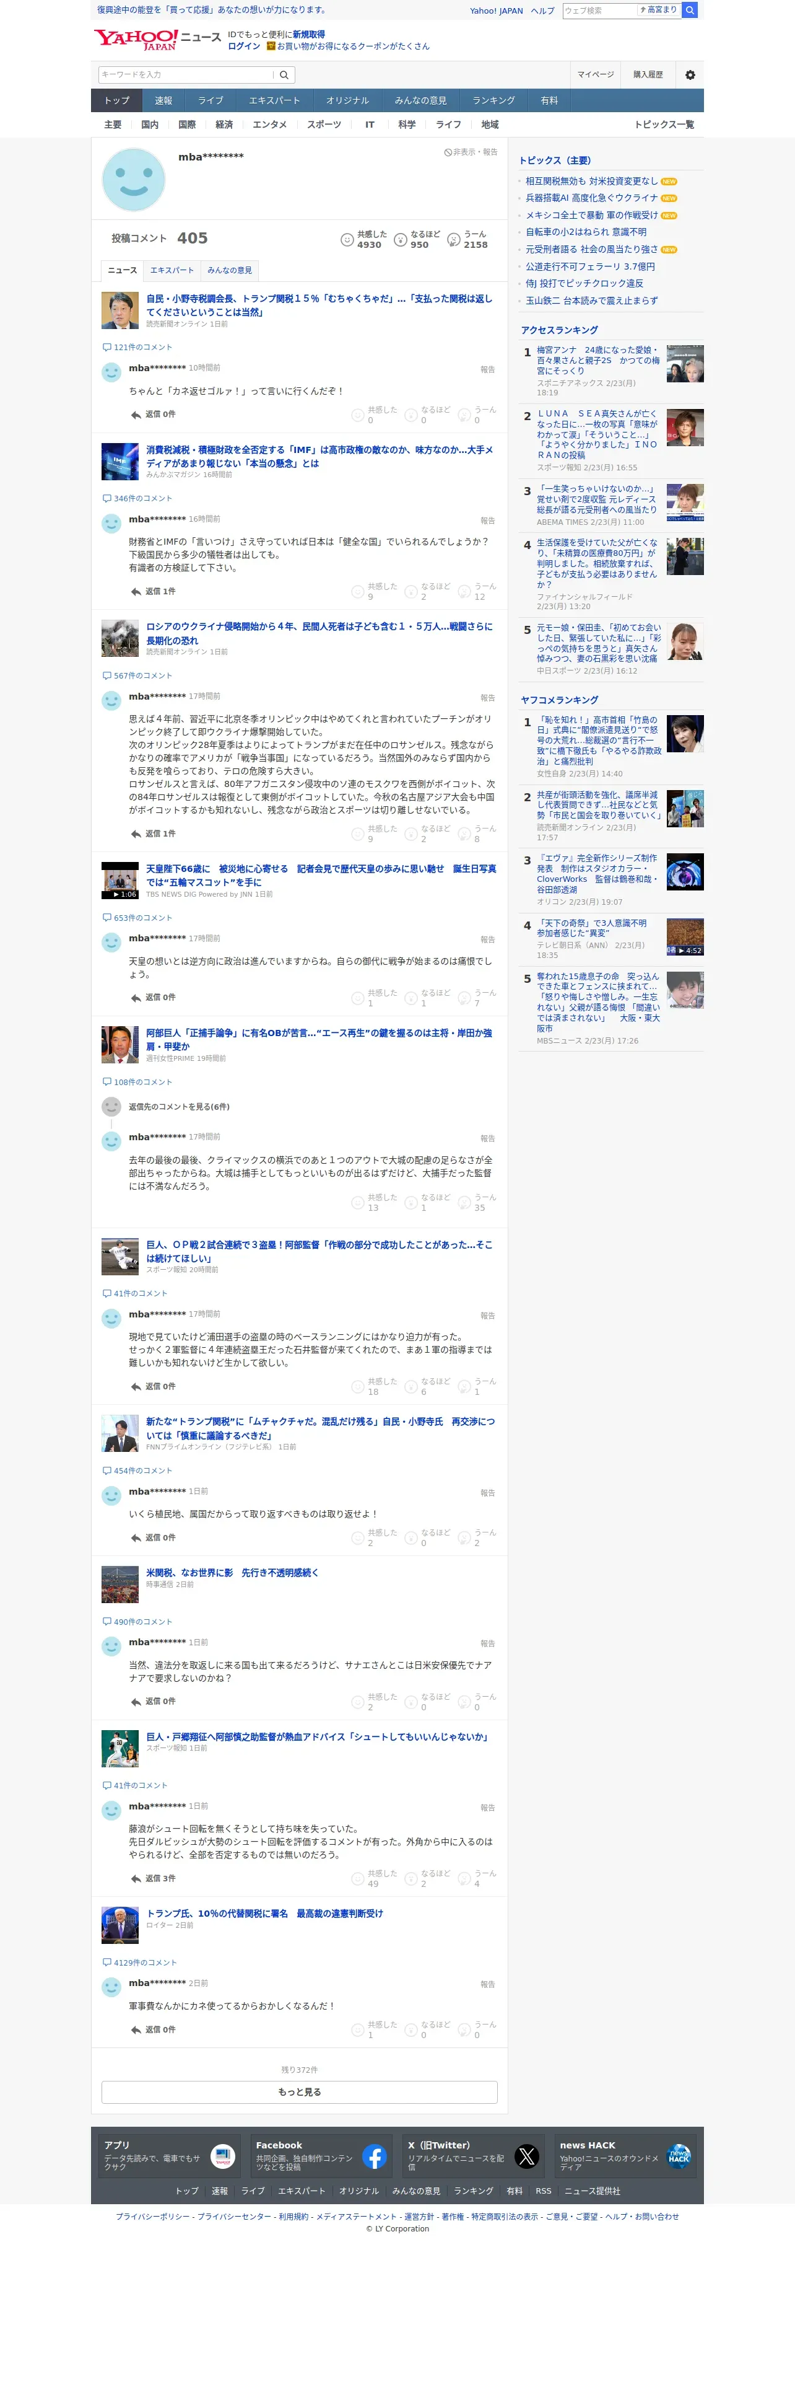The width and height of the screenshot is (795, 2387).
Task: Click the X (旧Twitter) icon in footer
Action: [x=527, y=2157]
